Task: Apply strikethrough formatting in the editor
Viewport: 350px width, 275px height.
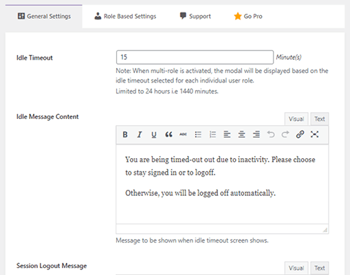Action: [183, 135]
